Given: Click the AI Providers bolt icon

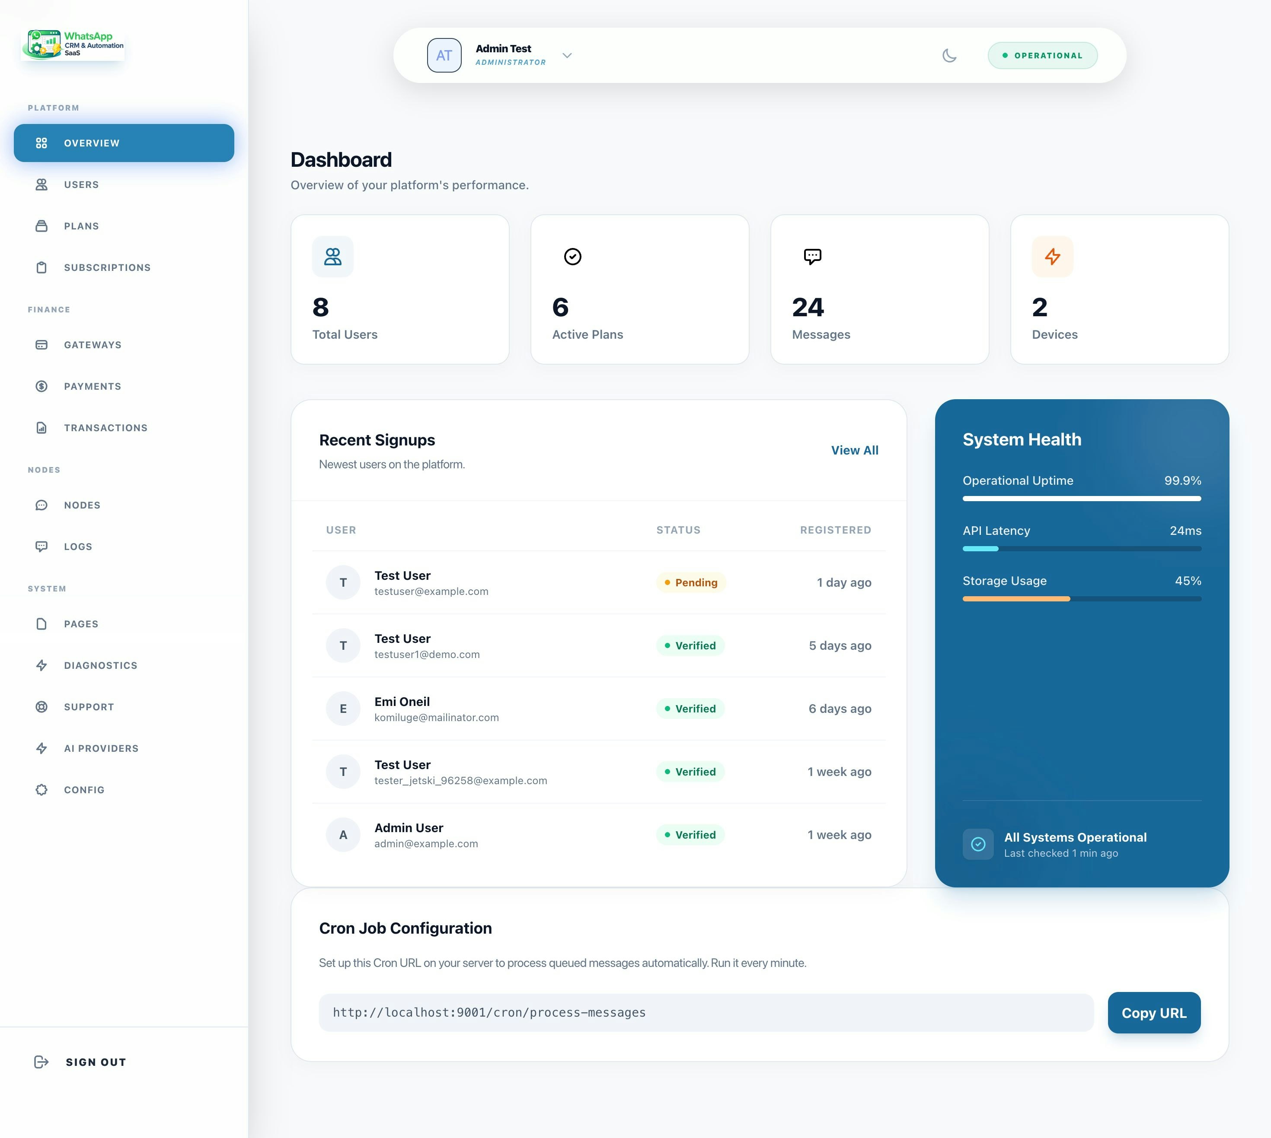Looking at the screenshot, I should click(42, 748).
